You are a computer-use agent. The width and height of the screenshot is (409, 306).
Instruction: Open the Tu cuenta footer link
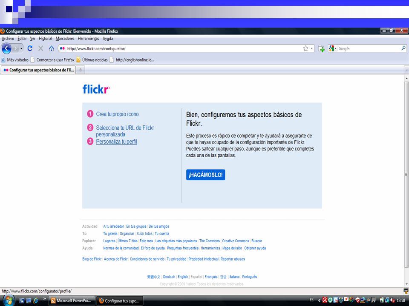(162, 234)
